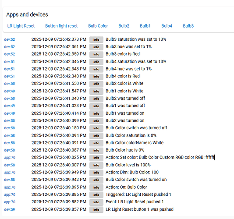Open dev:58 link on Bulb Color hue row
234x219 pixels.
pyautogui.click(x=10, y=150)
